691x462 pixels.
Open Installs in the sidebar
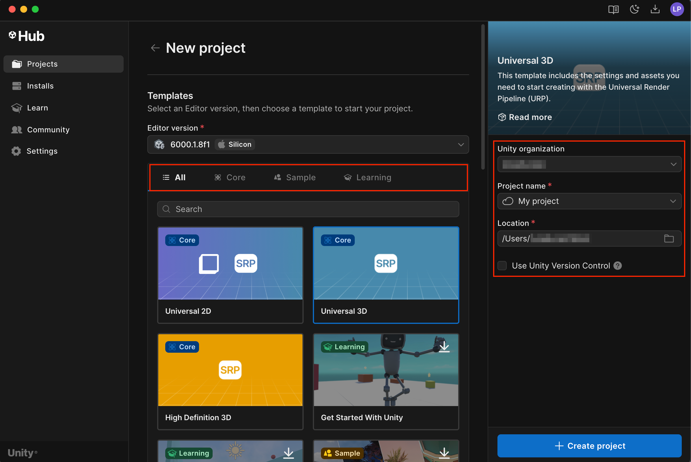pyautogui.click(x=40, y=86)
